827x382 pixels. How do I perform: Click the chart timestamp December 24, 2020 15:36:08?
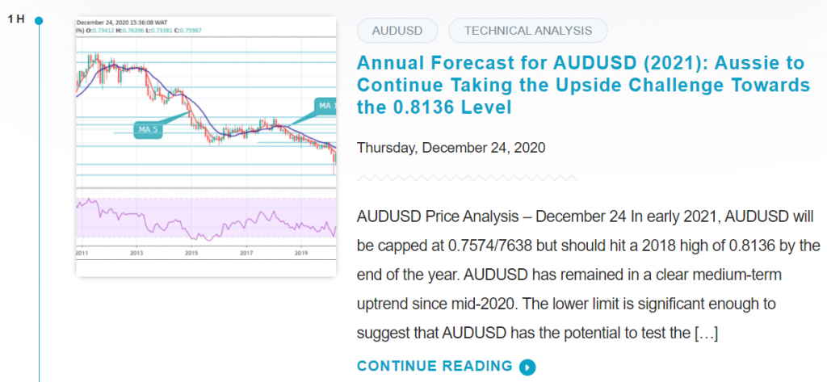pyautogui.click(x=129, y=23)
